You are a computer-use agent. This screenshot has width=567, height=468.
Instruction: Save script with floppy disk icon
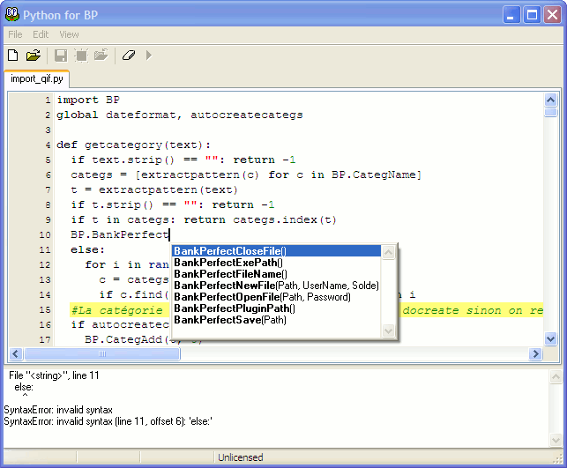pyautogui.click(x=61, y=56)
